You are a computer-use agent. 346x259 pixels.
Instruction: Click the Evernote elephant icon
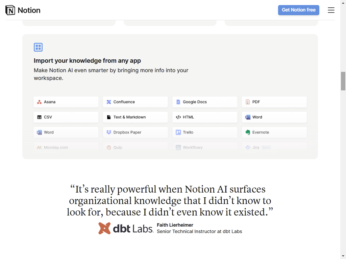248,132
